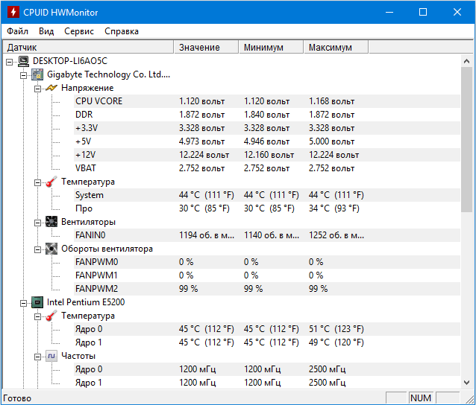Collapse the Intel Pentium E5200 node
This screenshot has height=405, width=476.
(23, 302)
